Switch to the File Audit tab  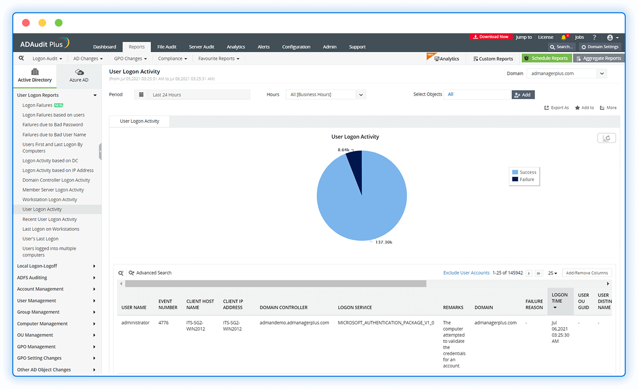(x=167, y=47)
